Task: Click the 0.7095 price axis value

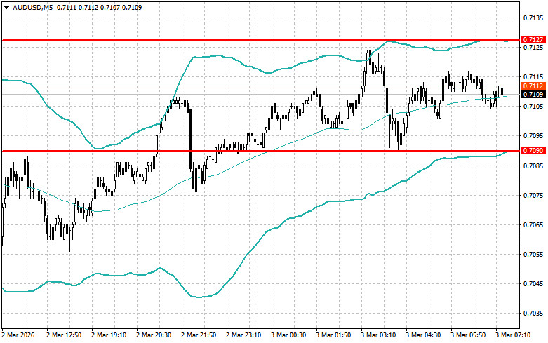Action: (x=533, y=136)
